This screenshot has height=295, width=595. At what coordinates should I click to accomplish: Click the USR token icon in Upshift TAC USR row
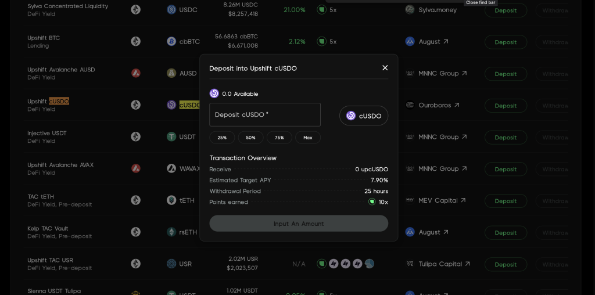point(171,264)
